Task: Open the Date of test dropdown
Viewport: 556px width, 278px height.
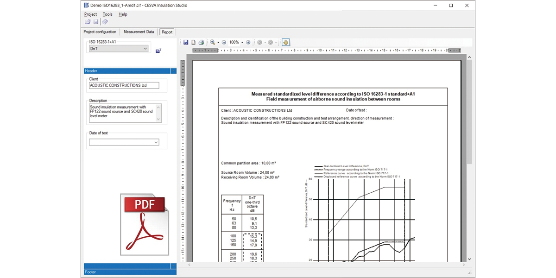Action: (156, 143)
